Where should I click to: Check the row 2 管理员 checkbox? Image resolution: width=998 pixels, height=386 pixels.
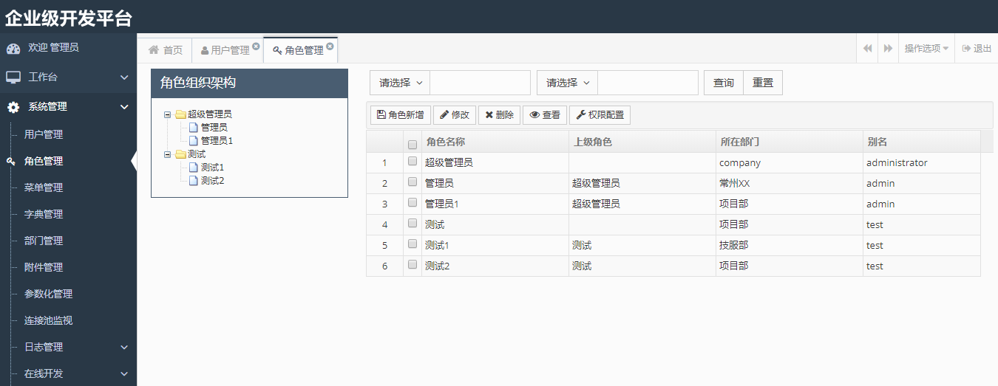[x=413, y=182]
